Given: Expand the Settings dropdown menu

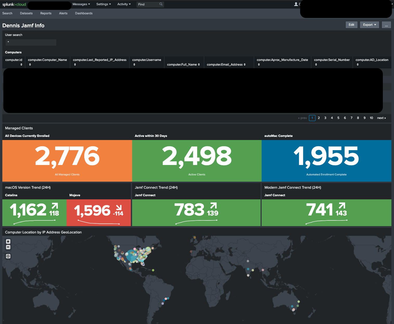Looking at the screenshot, I should click(104, 4).
